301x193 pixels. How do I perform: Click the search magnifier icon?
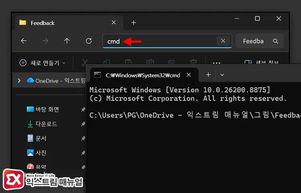[x=275, y=41]
